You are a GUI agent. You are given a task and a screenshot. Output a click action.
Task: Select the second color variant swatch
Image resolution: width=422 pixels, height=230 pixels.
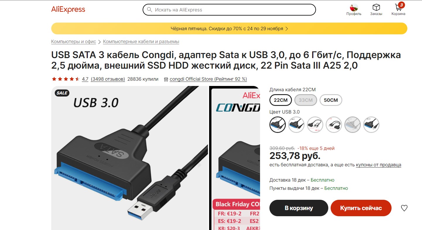coord(296,125)
